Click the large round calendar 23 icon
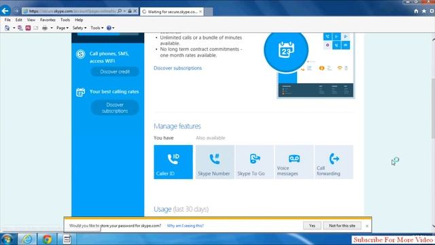The image size is (435, 245). 286,50
